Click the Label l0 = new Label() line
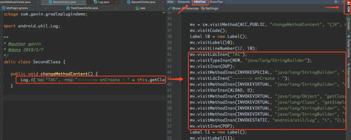 (219, 36)
